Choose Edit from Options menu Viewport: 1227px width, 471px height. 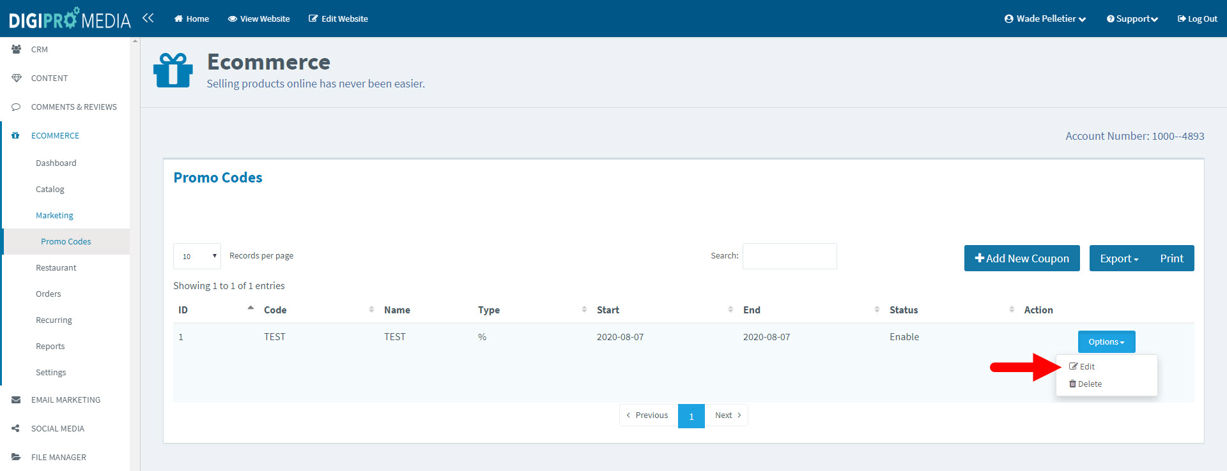[1082, 366]
